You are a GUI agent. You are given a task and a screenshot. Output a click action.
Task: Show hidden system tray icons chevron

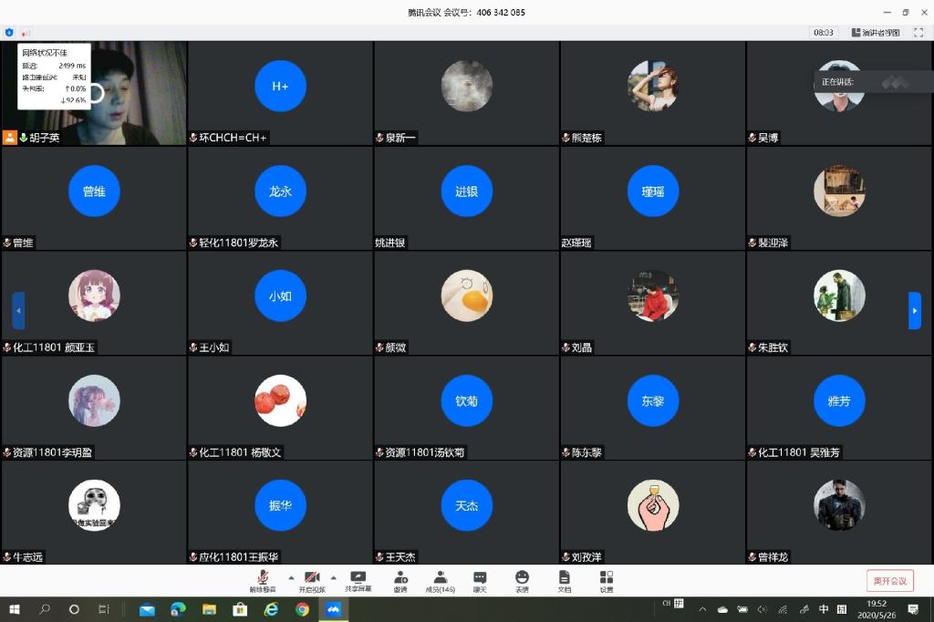coord(701,609)
